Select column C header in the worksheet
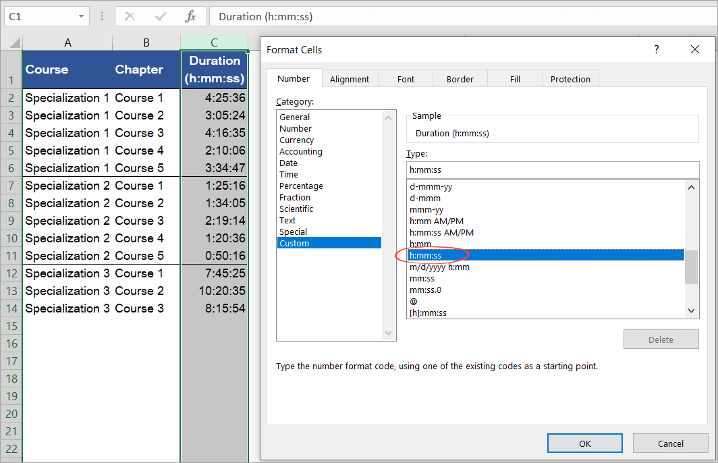The image size is (718, 463). tap(214, 41)
